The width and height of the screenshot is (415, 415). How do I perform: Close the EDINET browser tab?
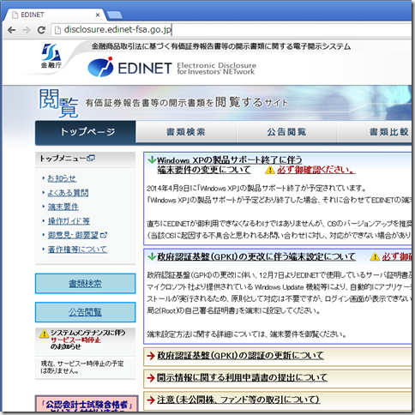[98, 15]
